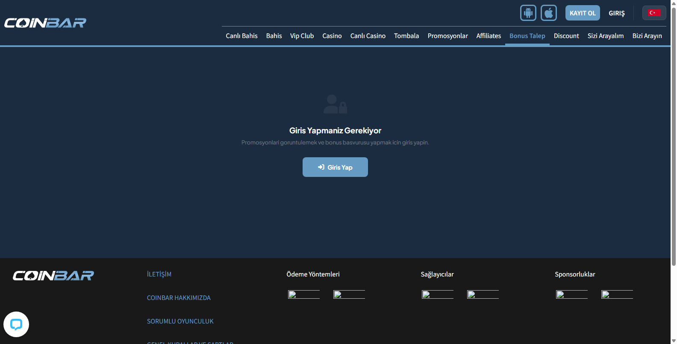677x344 pixels.
Task: Click the Giris Yap button
Action: coord(335,167)
